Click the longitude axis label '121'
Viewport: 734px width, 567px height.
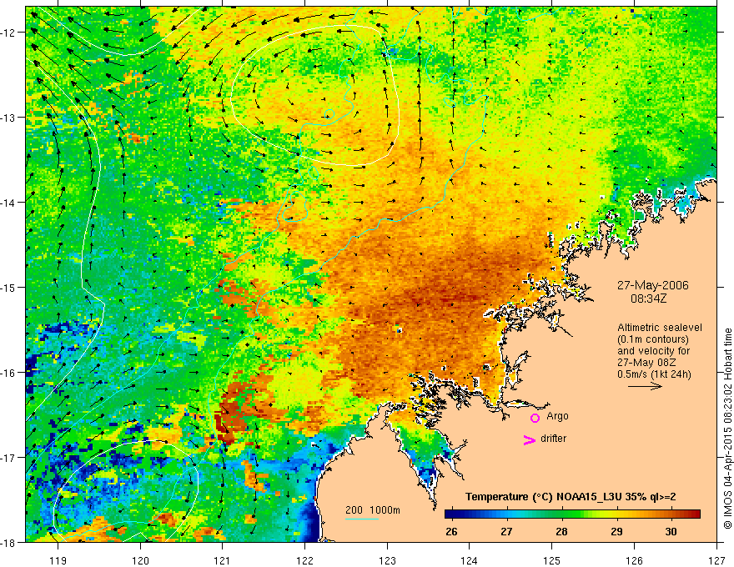pyautogui.click(x=223, y=560)
